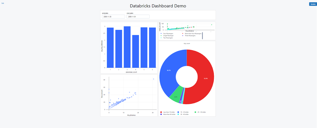Click the Exit link
Image resolution: width=317 pixels, height=128 pixels.
coord(3,3)
